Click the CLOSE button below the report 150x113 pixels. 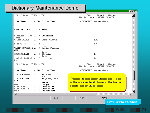(104, 98)
